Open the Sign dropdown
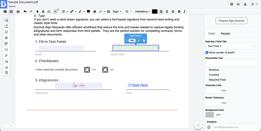 (117, 11)
